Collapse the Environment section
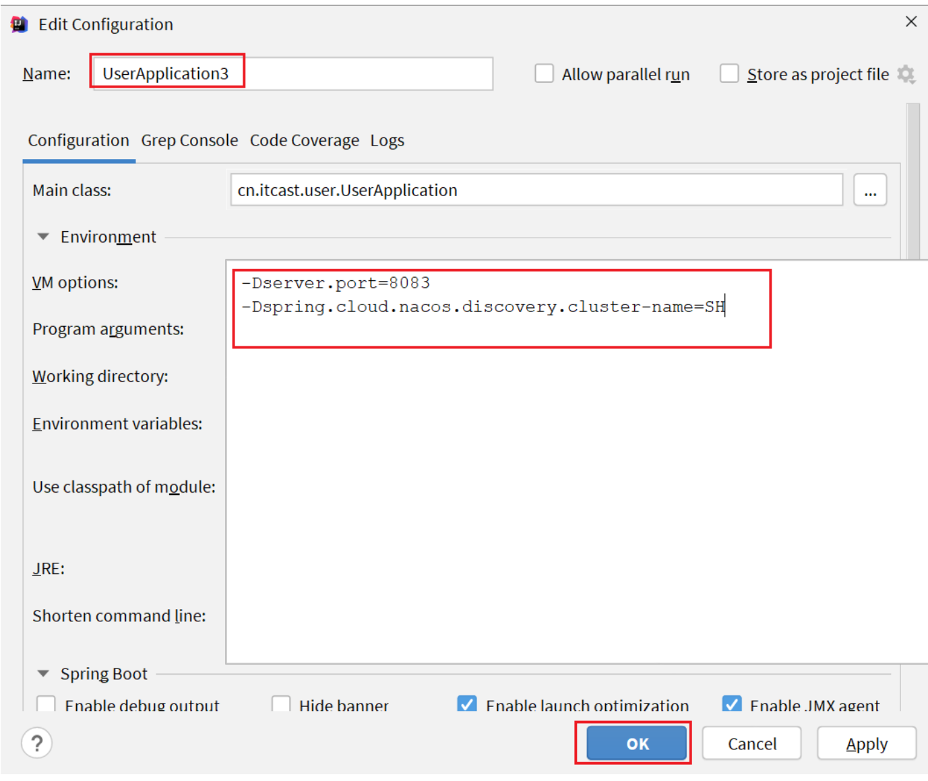This screenshot has height=781, width=928. [43, 237]
